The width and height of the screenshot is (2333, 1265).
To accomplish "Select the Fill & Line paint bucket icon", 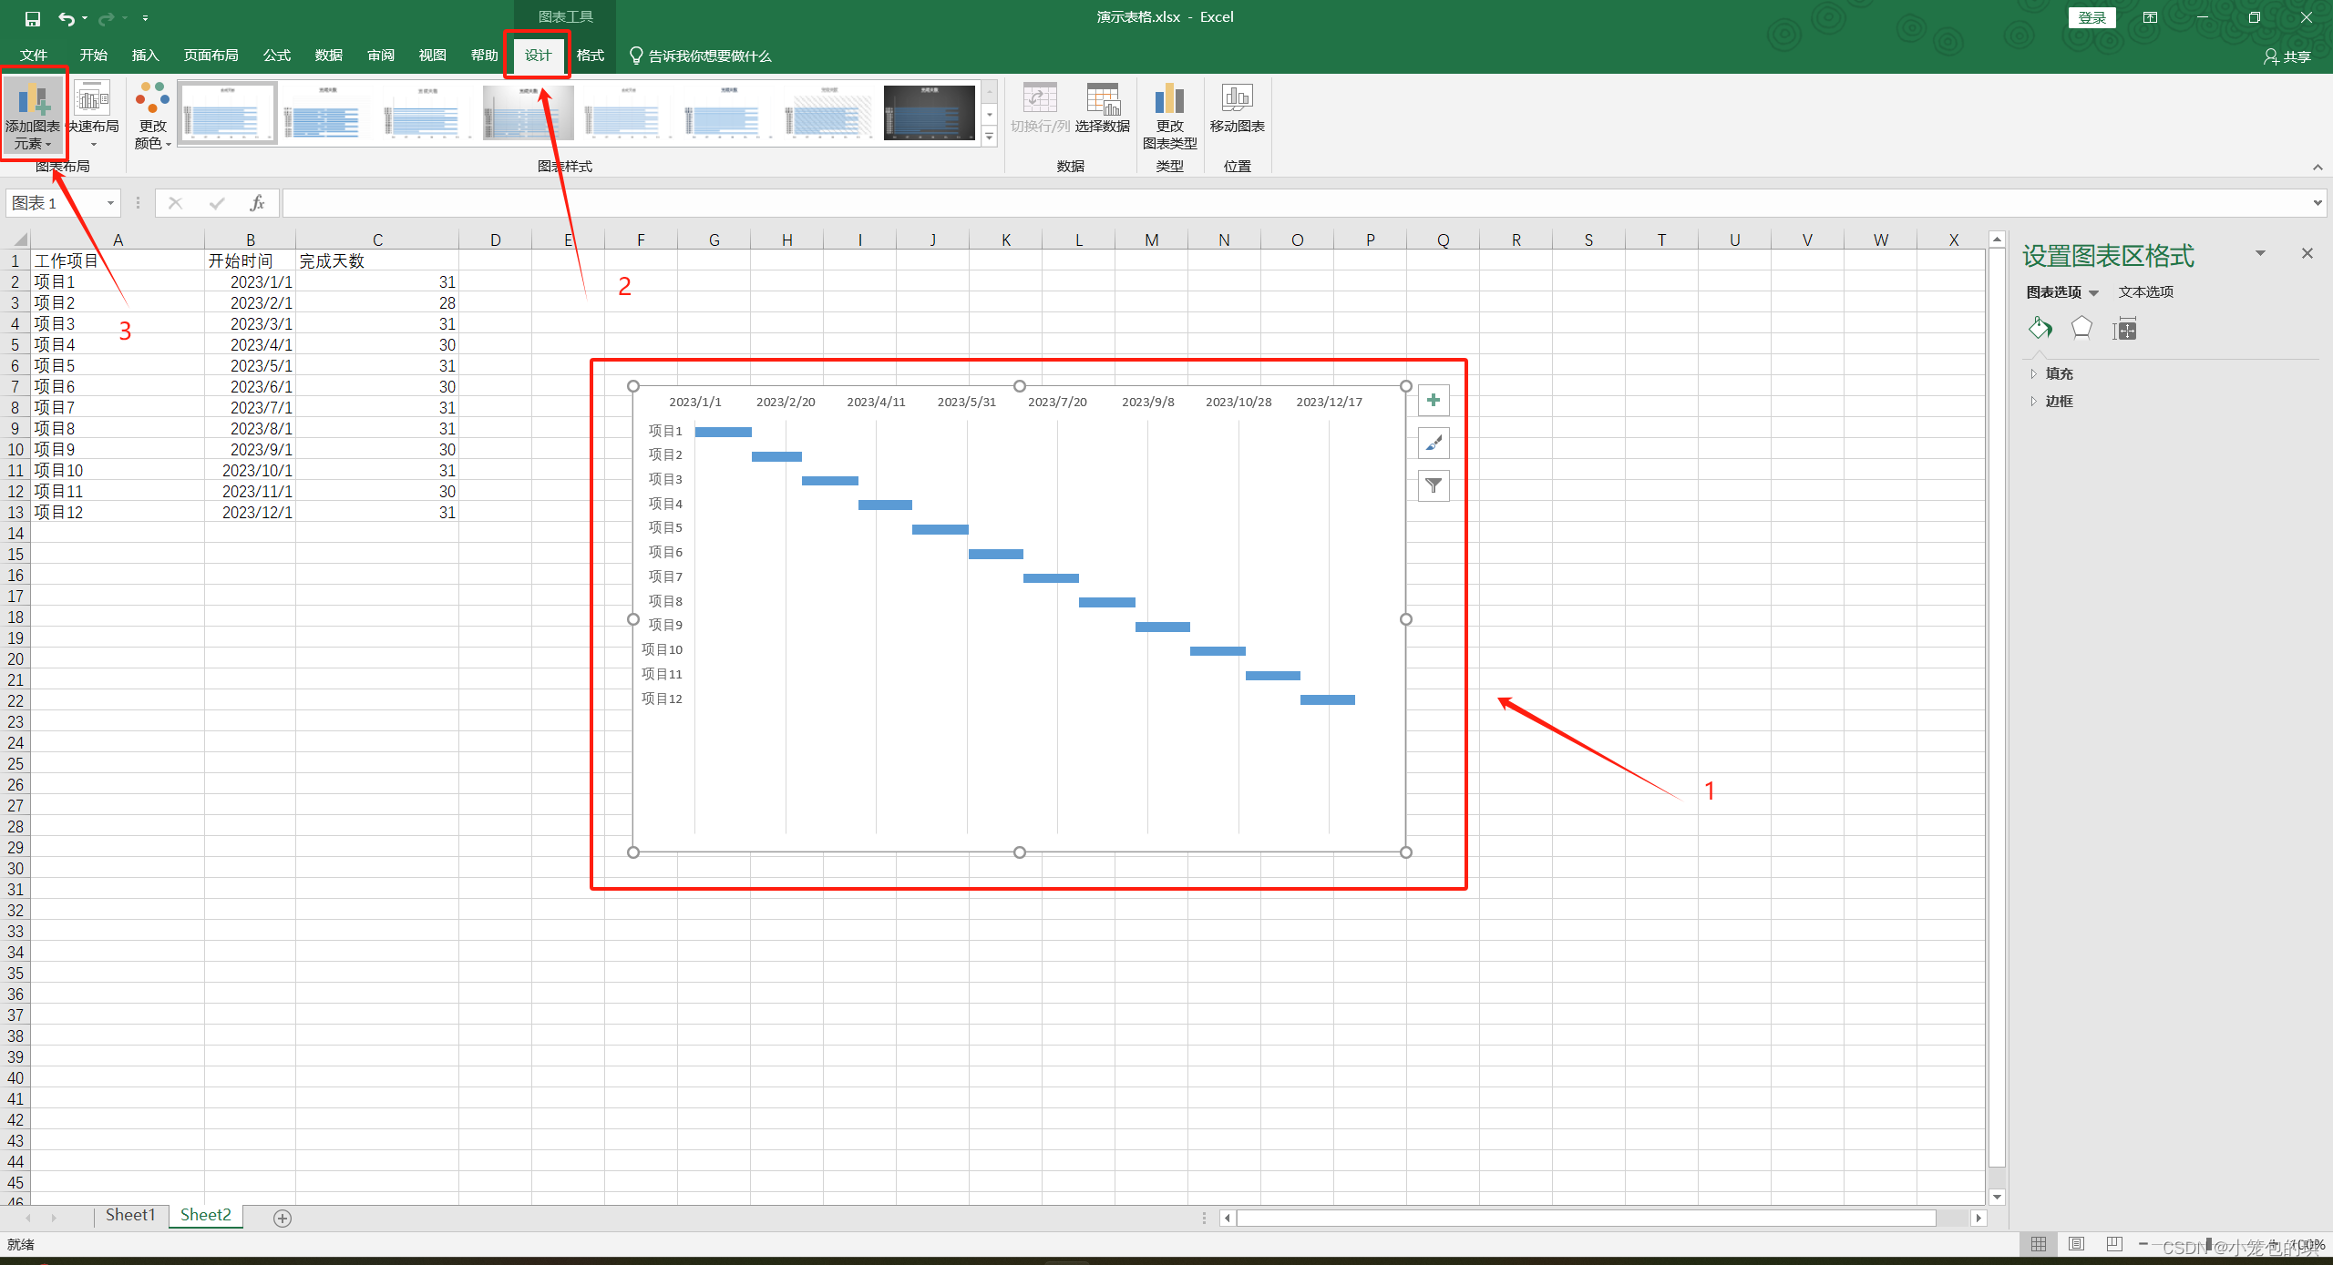I will [2040, 328].
